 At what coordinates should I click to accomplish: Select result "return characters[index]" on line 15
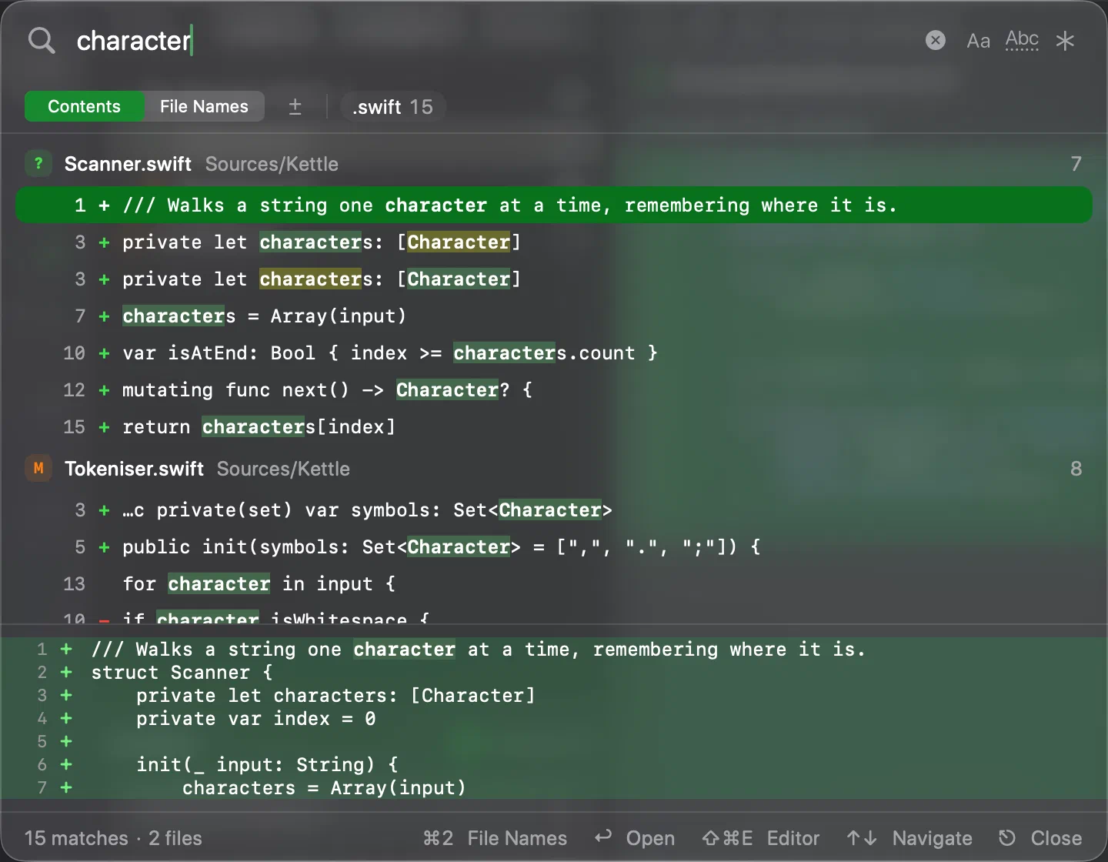(554, 426)
